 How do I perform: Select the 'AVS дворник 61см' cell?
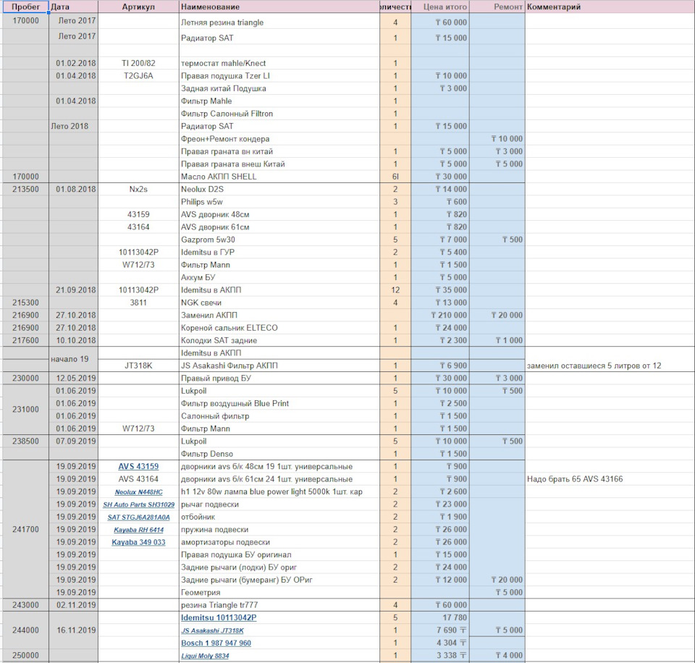click(x=279, y=227)
